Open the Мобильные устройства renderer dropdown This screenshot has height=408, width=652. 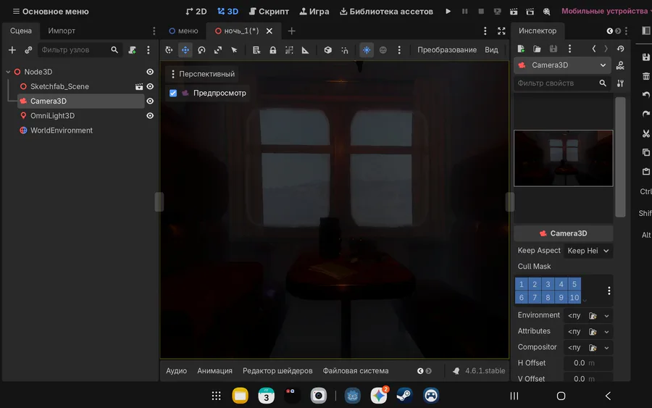click(x=606, y=11)
